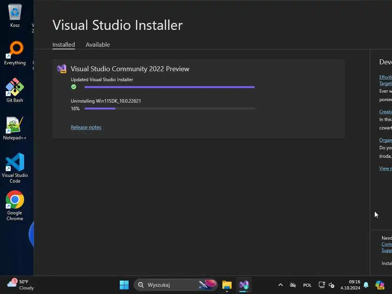Click the green checkmark next to Updated installer
This screenshot has height=294, width=392.
click(x=74, y=87)
